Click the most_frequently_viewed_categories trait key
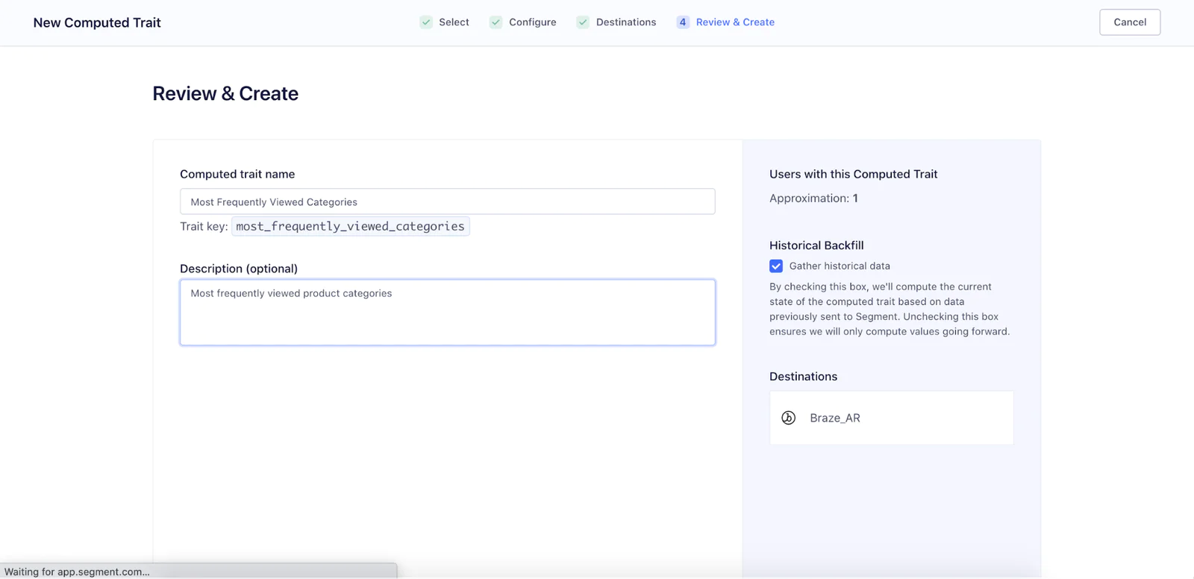The image size is (1194, 579). 350,226
